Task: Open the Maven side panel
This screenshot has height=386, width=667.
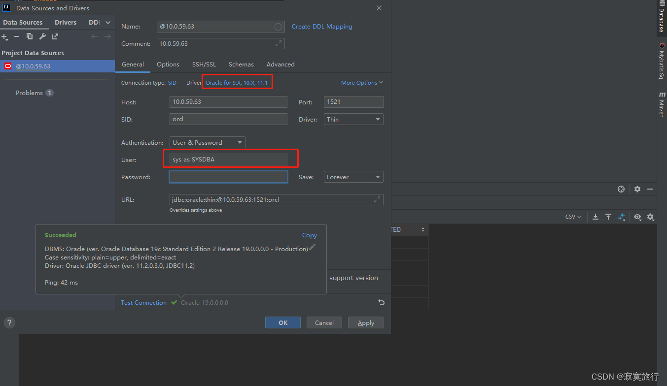Action: pos(662,104)
